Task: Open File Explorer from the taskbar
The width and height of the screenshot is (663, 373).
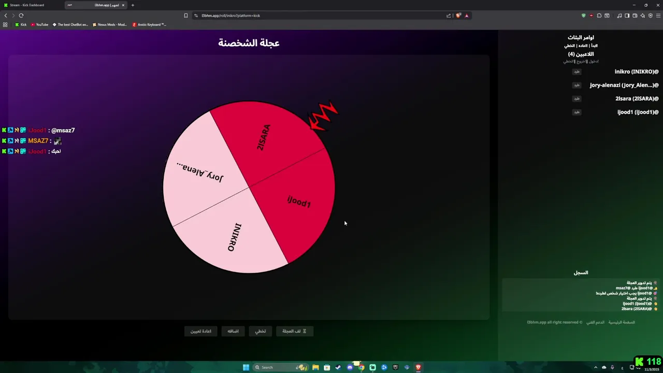Action: point(315,367)
